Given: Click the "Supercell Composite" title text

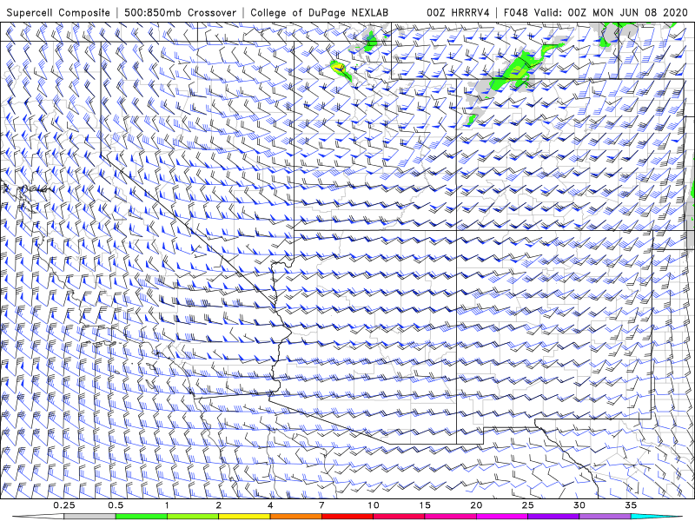Looking at the screenshot, I should [58, 12].
